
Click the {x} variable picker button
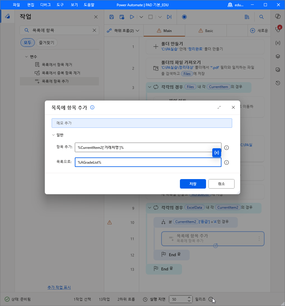click(217, 153)
